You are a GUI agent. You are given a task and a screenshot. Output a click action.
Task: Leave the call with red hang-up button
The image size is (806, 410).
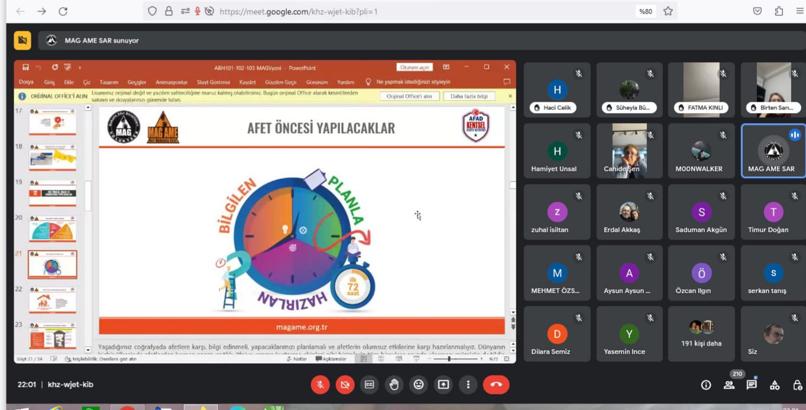pos(496,385)
